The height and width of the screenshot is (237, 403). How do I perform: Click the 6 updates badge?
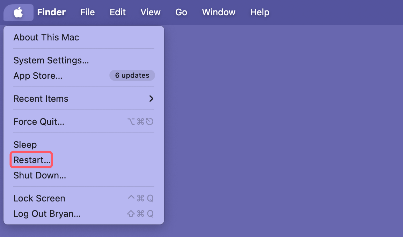132,75
